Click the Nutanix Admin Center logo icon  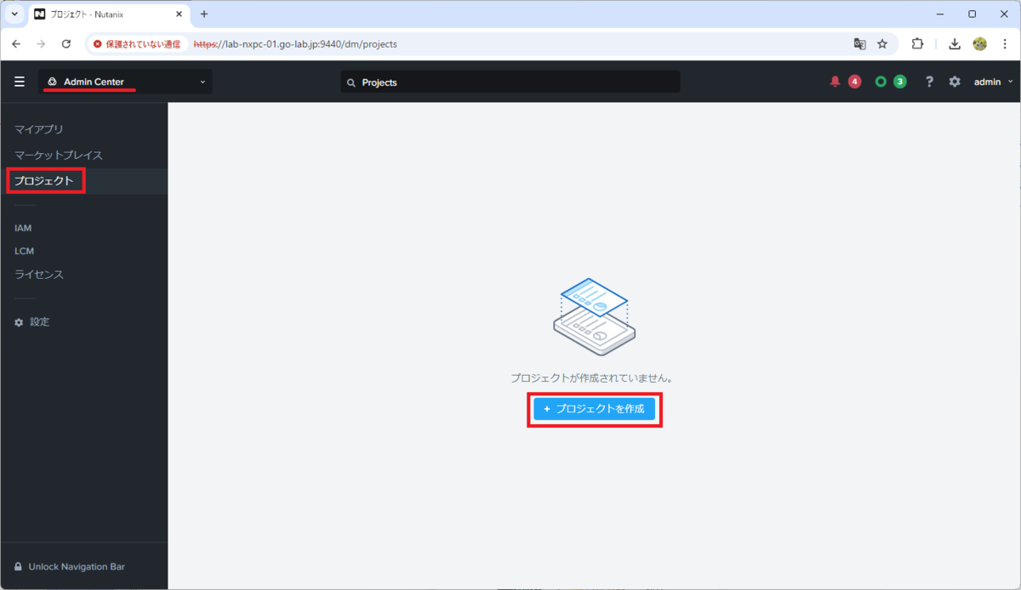52,82
